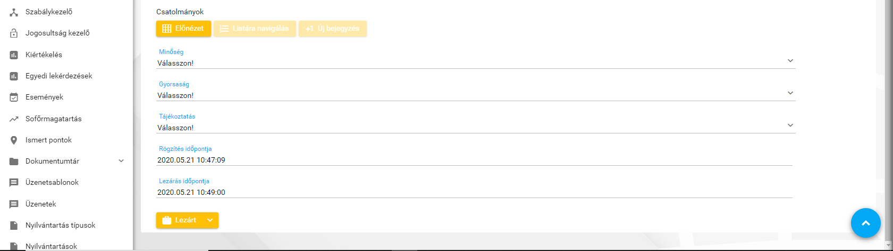
Task: Click the Új bejegyzés button
Action: point(333,29)
